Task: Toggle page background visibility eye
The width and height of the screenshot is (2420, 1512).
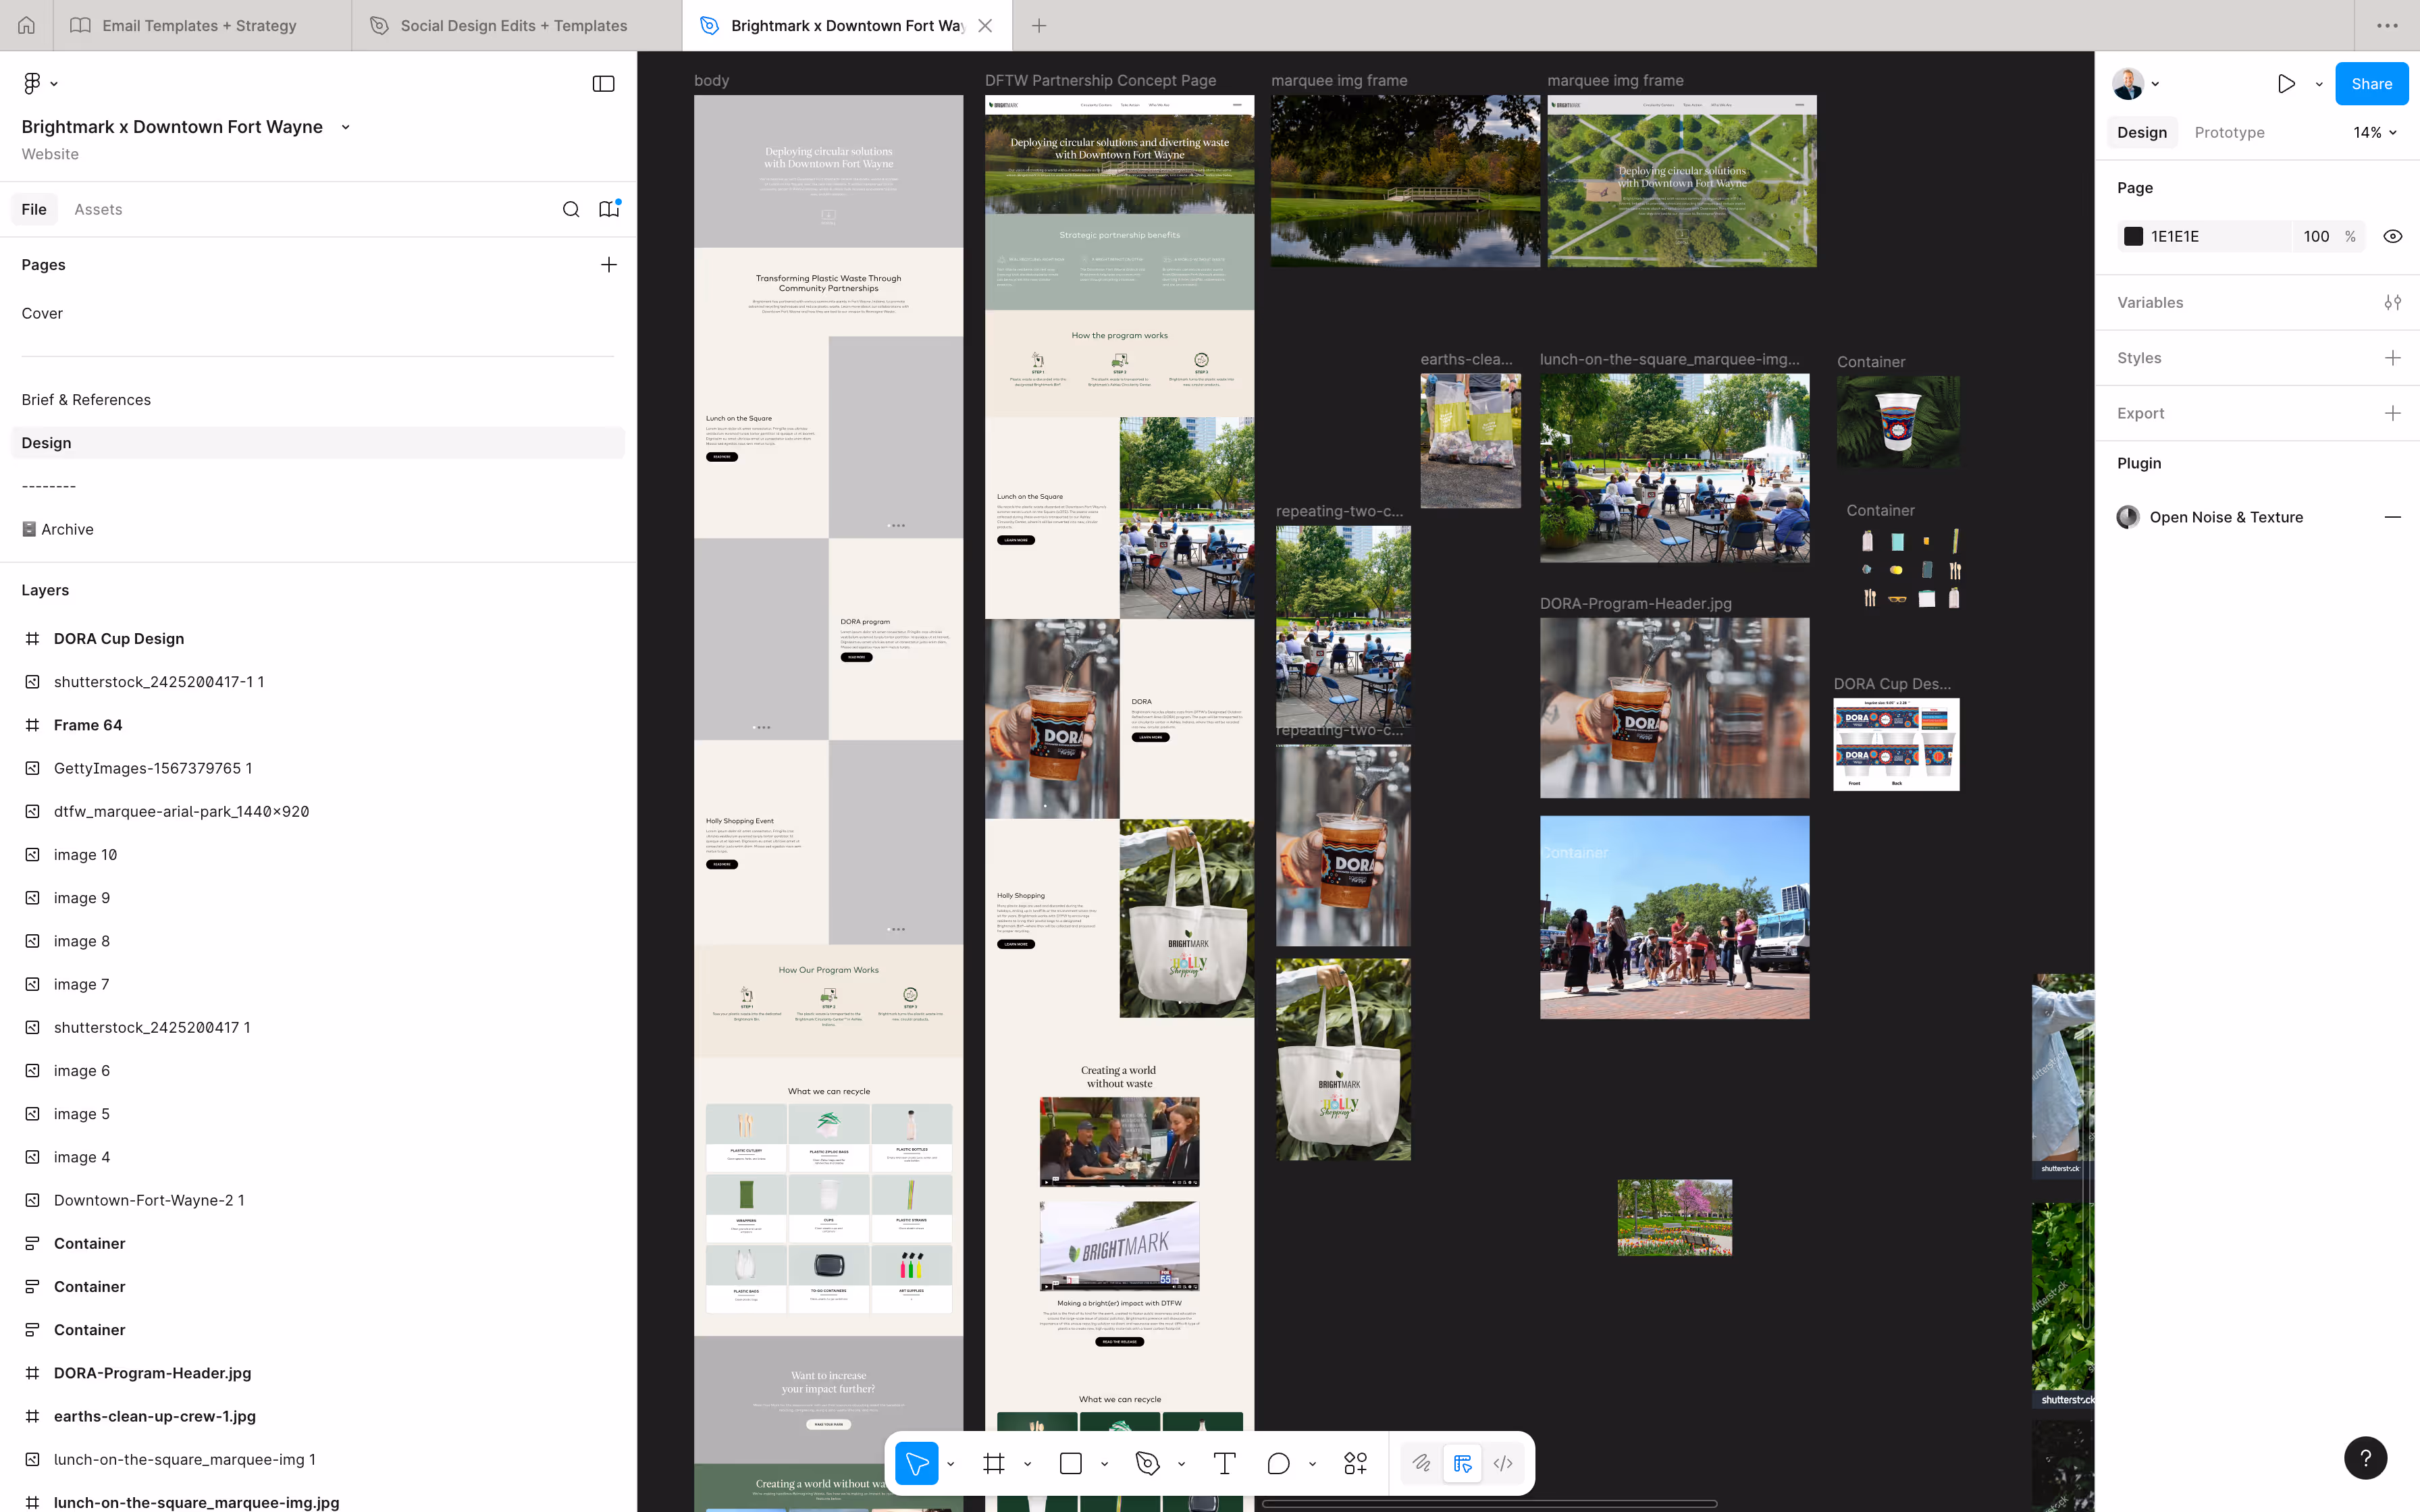Action: click(x=2393, y=237)
